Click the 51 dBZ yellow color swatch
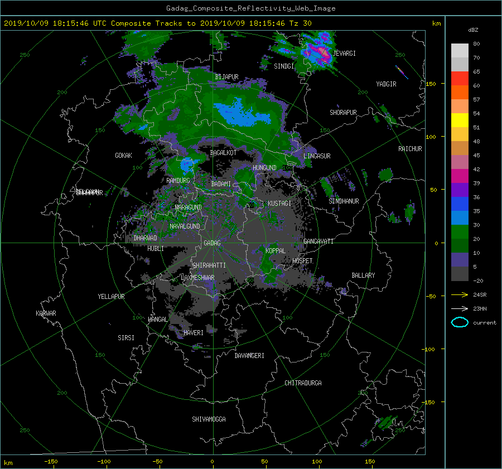This screenshot has width=502, height=469. (460, 120)
